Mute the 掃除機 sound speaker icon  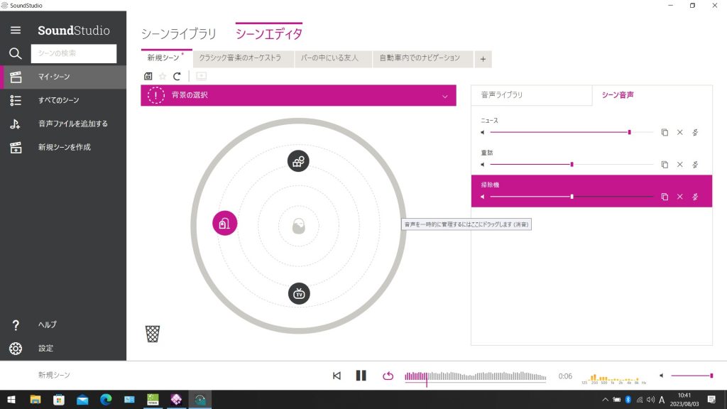pyautogui.click(x=483, y=197)
